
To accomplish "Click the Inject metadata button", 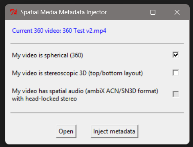I will [x=114, y=131].
